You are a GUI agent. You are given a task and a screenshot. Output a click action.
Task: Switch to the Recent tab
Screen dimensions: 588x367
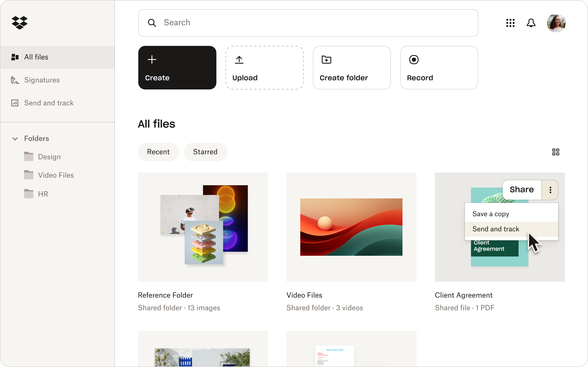(158, 151)
